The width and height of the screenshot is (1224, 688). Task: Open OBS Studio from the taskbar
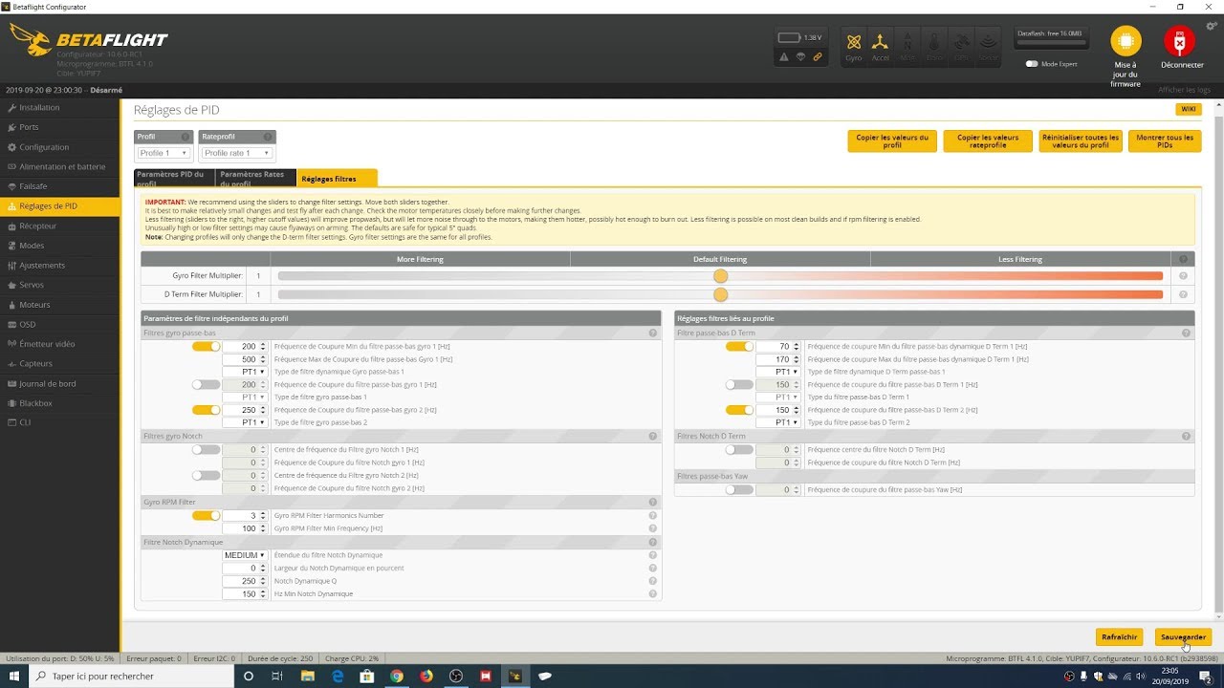tap(456, 677)
